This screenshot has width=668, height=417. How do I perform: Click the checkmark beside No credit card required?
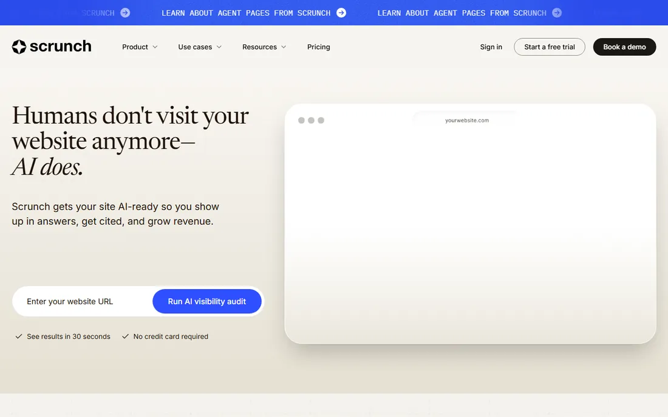click(x=125, y=336)
